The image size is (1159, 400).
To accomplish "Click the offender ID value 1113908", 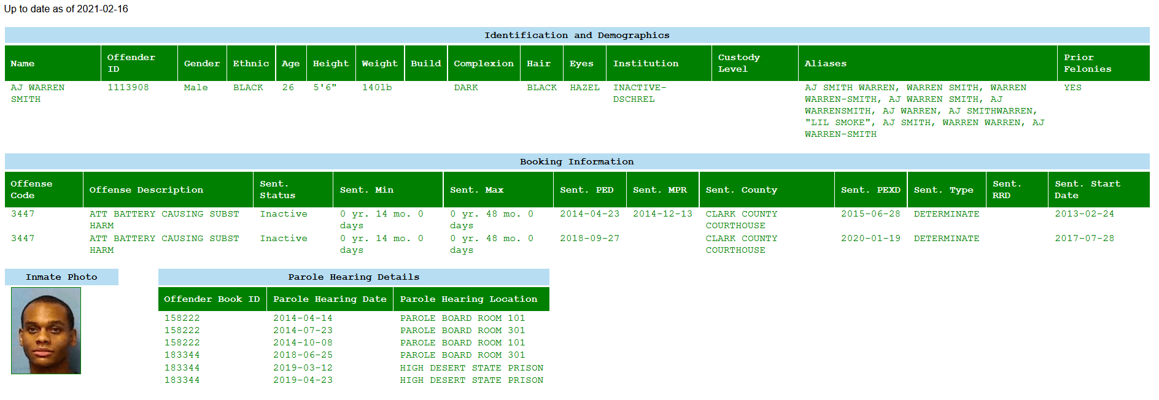I will (128, 87).
